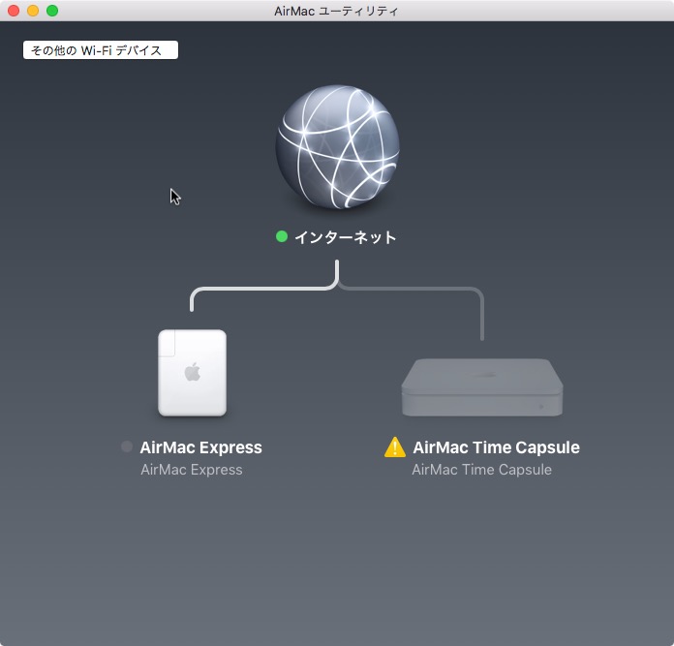Image resolution: width=674 pixels, height=646 pixels.
Task: Click the gray status dot beside AirMac Express
Action: pyautogui.click(x=127, y=446)
